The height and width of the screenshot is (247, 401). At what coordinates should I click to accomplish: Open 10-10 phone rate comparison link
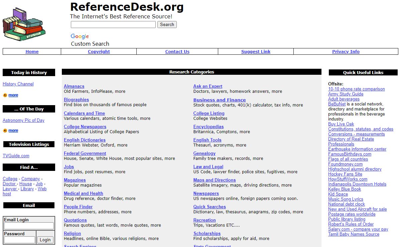click(357, 89)
